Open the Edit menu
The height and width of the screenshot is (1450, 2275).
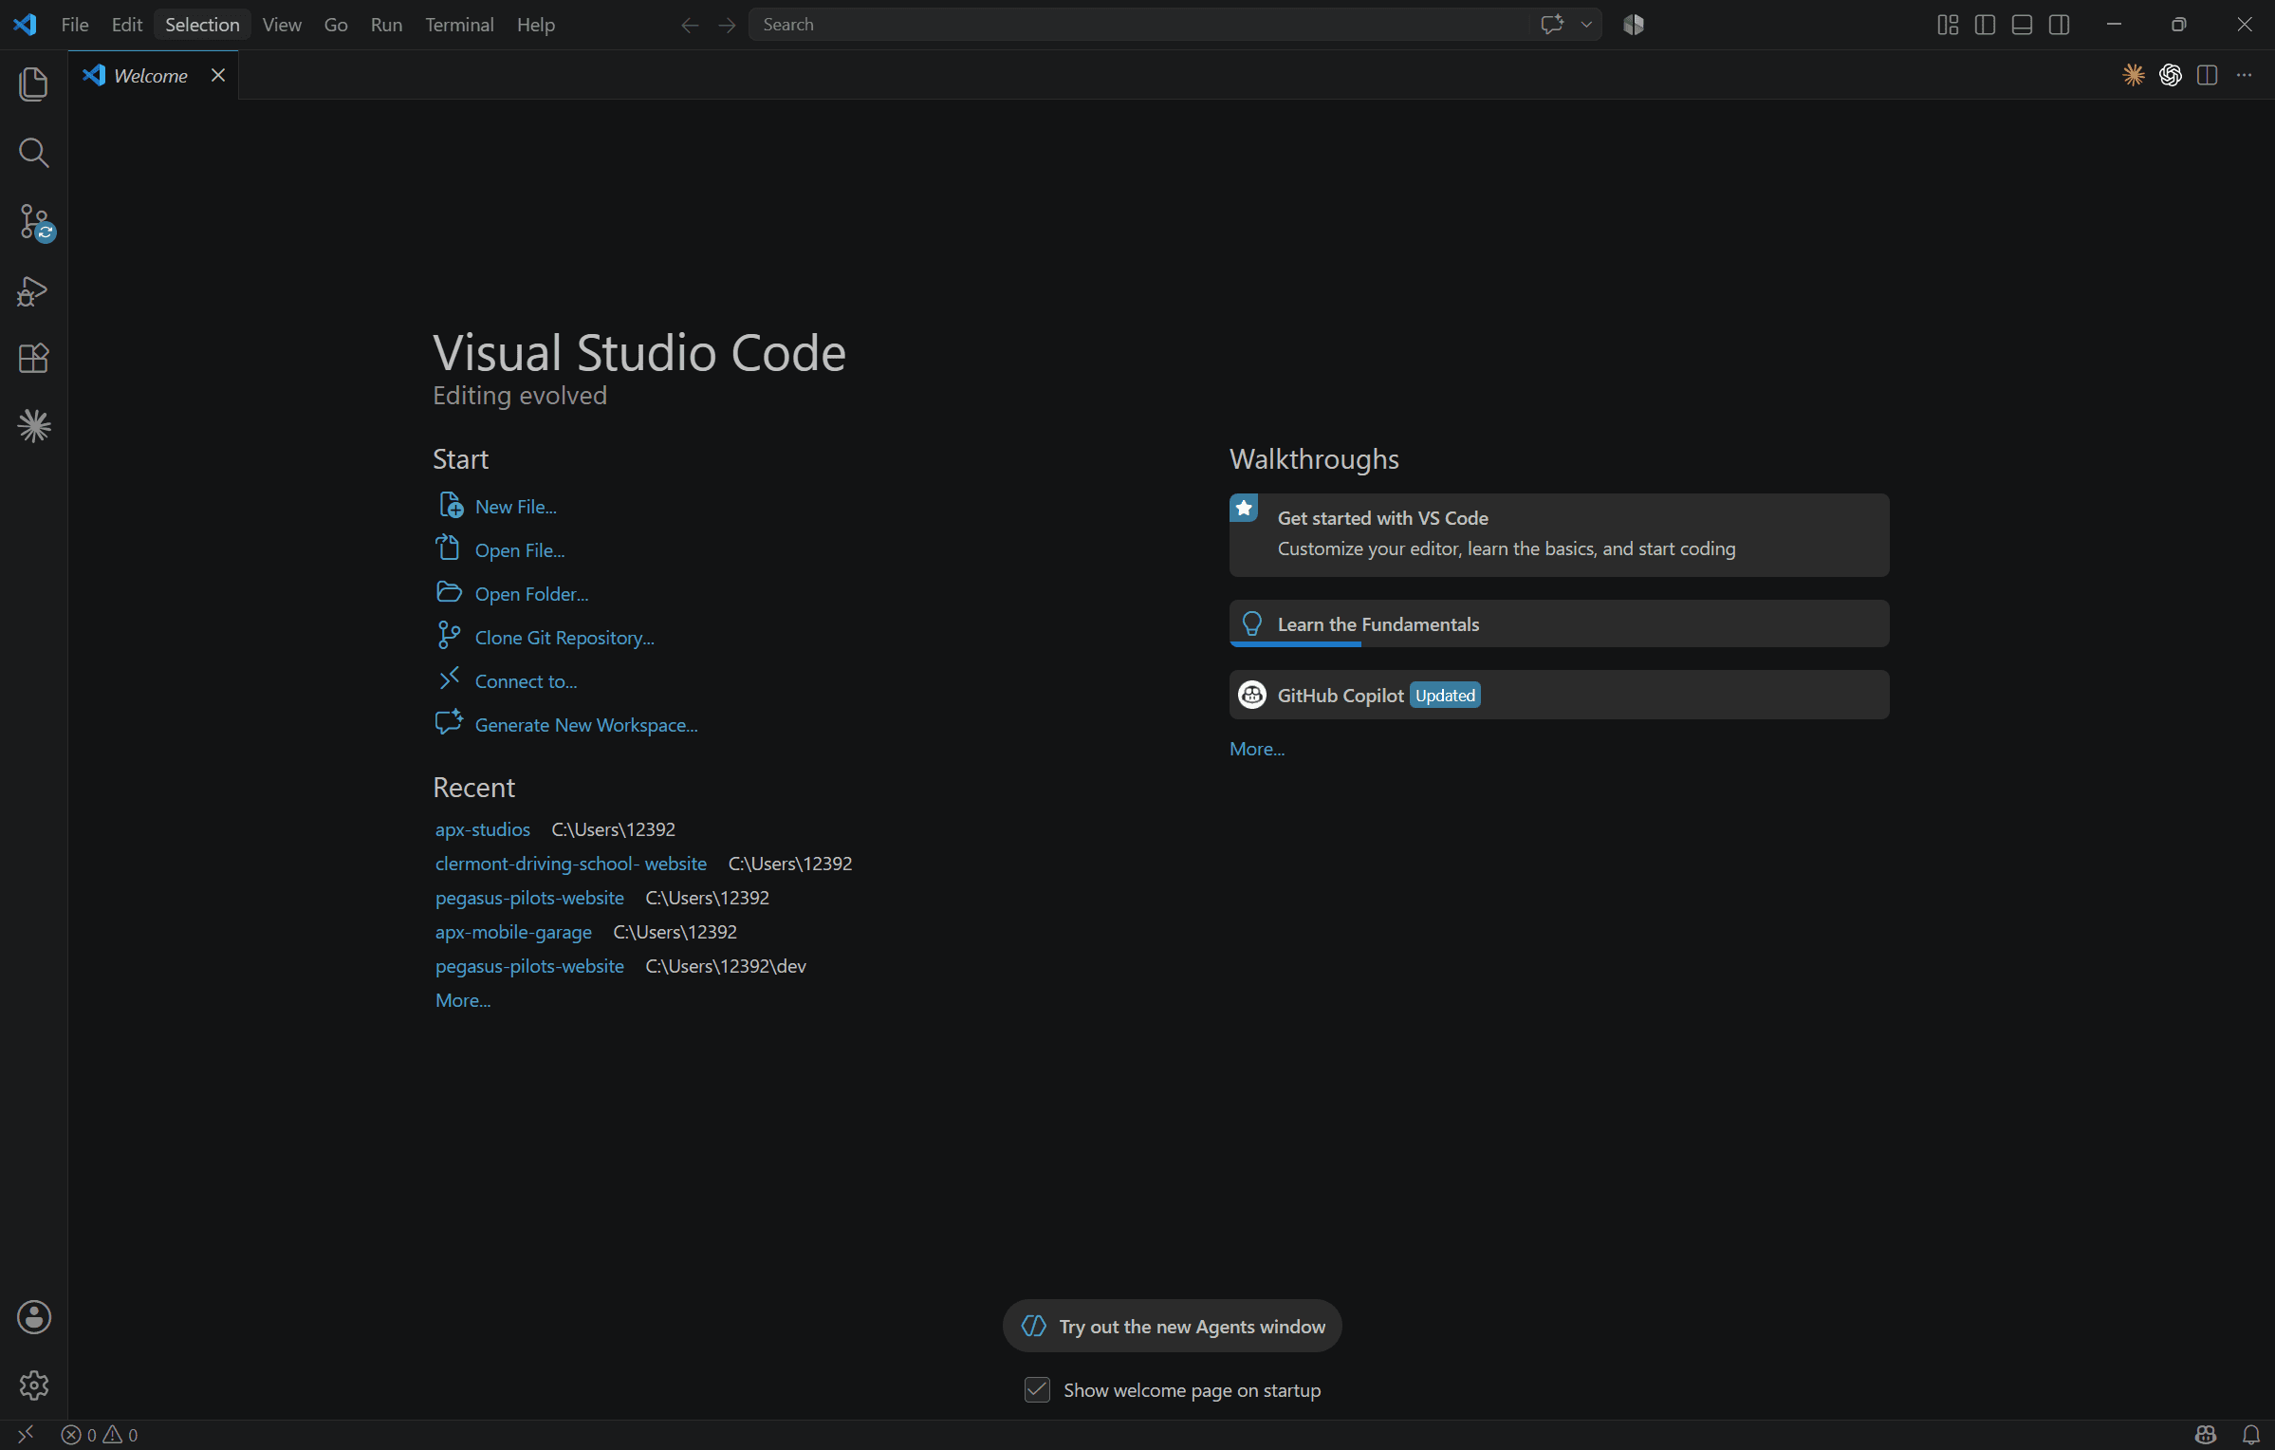point(126,25)
